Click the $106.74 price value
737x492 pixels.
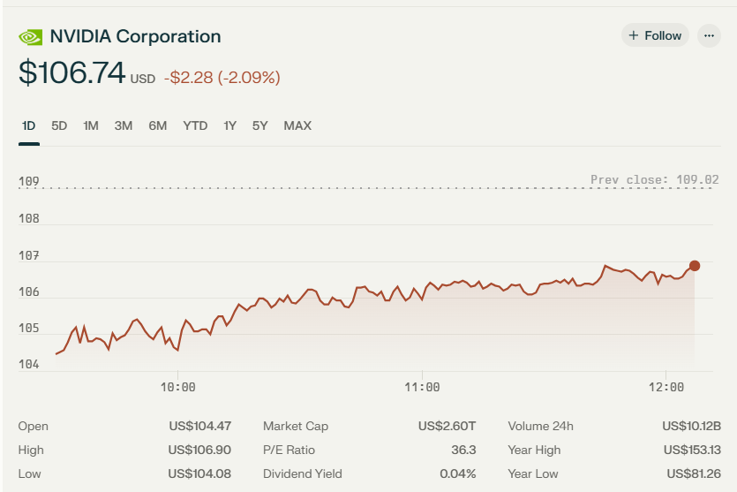71,73
